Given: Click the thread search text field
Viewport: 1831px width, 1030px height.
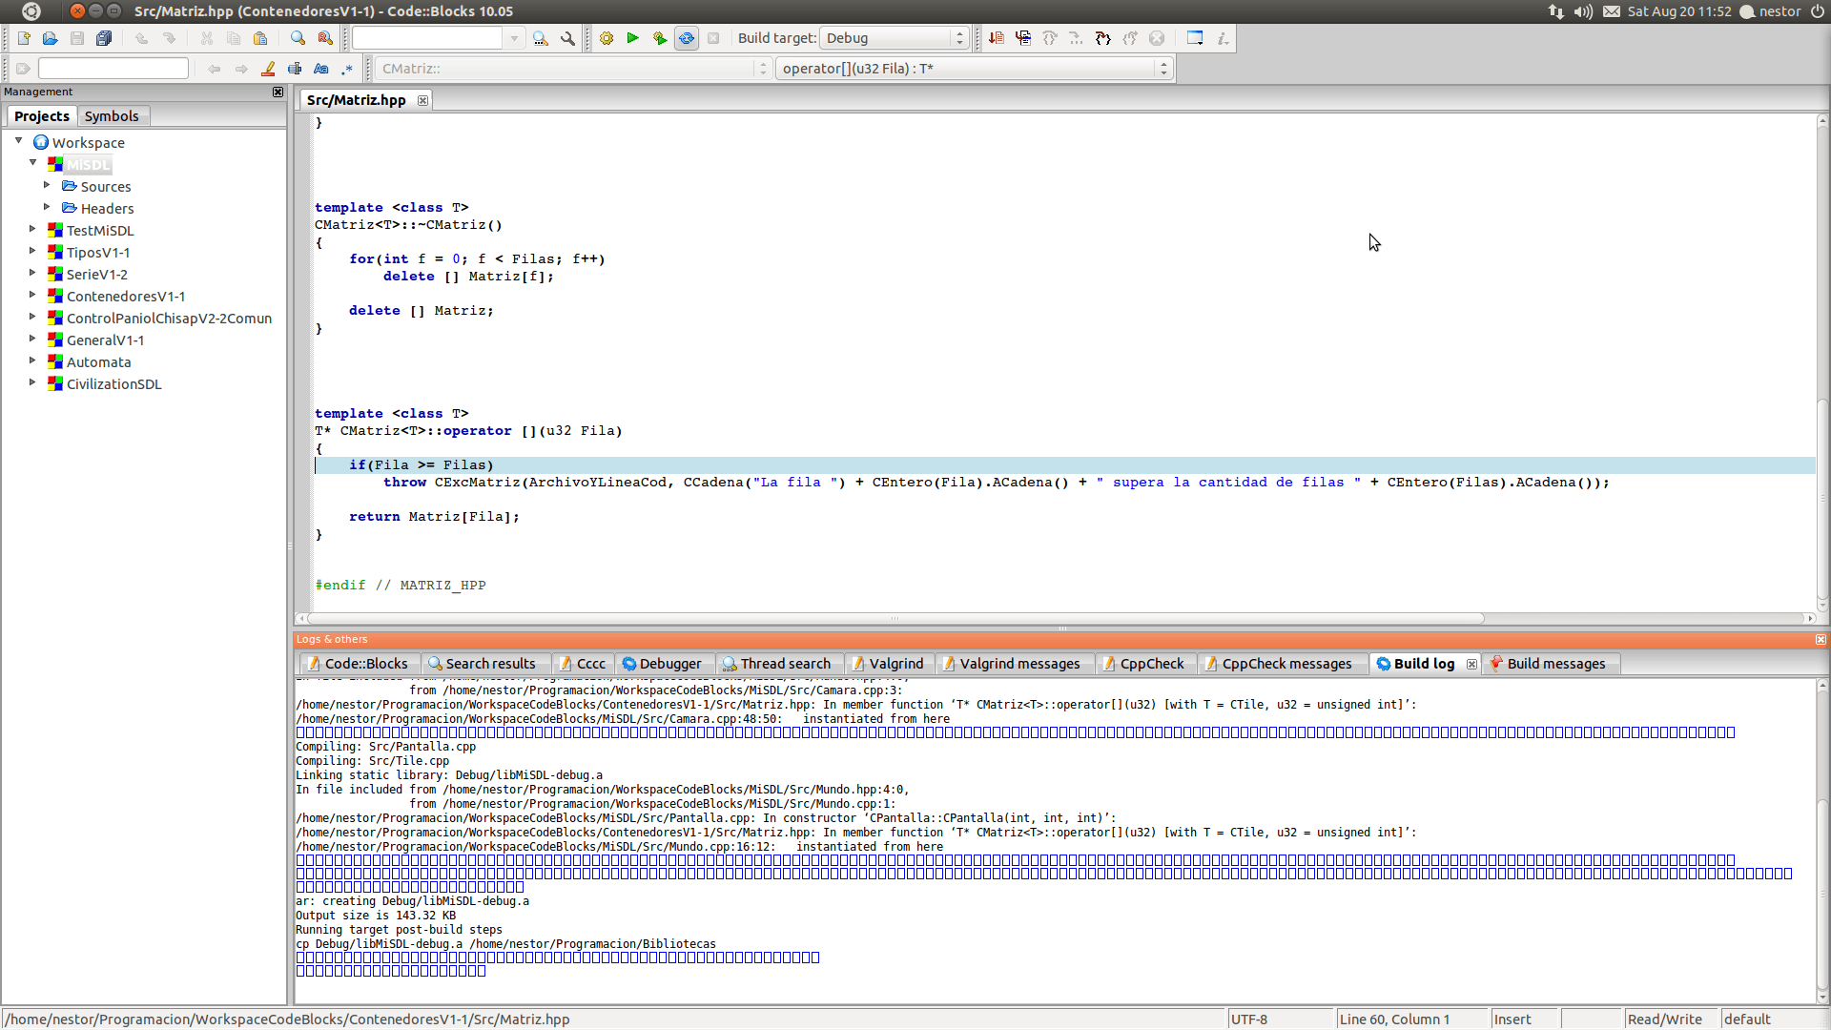Looking at the screenshot, I should (427, 38).
